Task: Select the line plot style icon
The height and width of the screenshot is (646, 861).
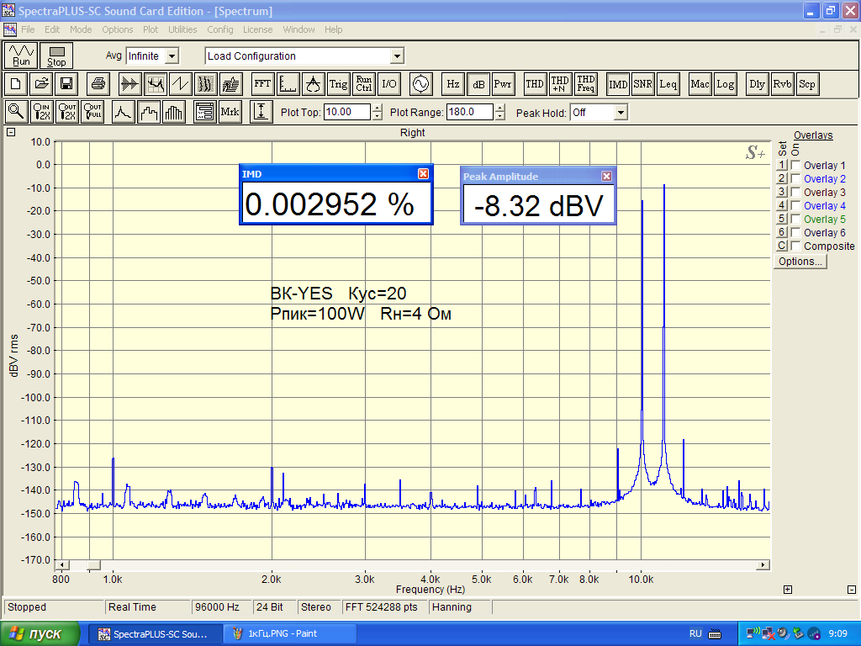Action: [x=123, y=112]
